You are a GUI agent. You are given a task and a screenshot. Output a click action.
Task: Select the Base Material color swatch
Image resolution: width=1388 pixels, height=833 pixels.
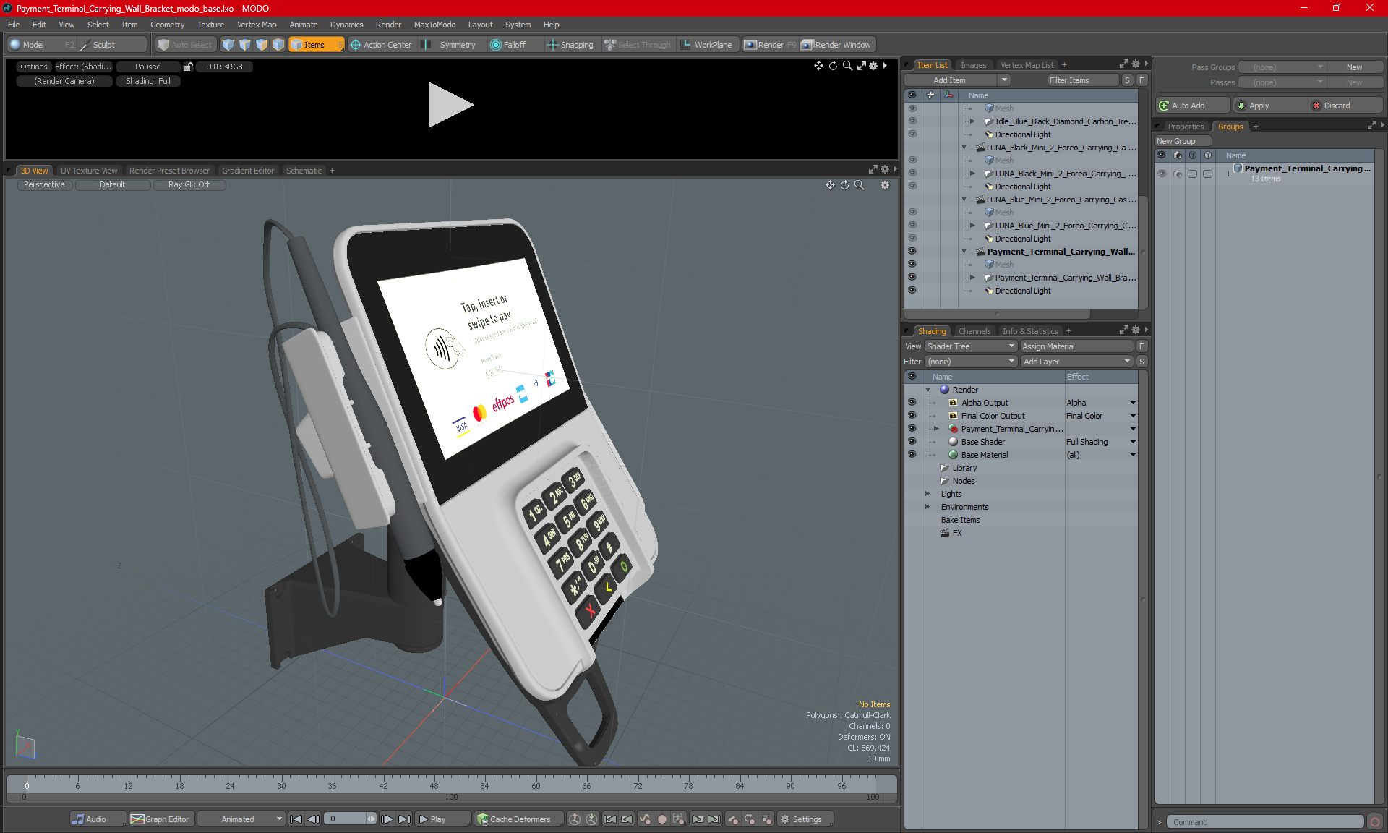(x=954, y=454)
